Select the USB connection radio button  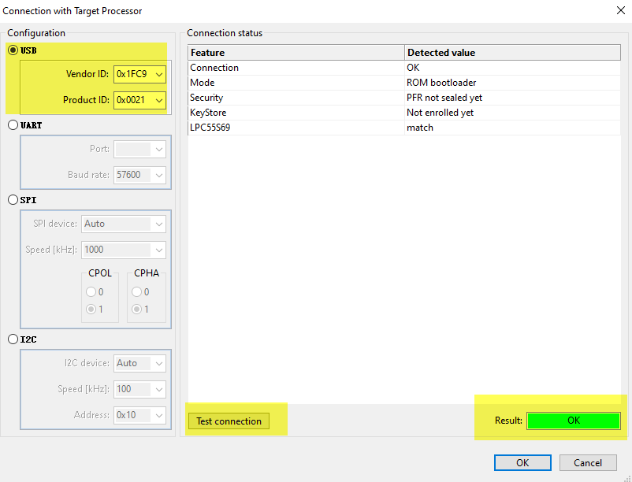click(x=13, y=50)
